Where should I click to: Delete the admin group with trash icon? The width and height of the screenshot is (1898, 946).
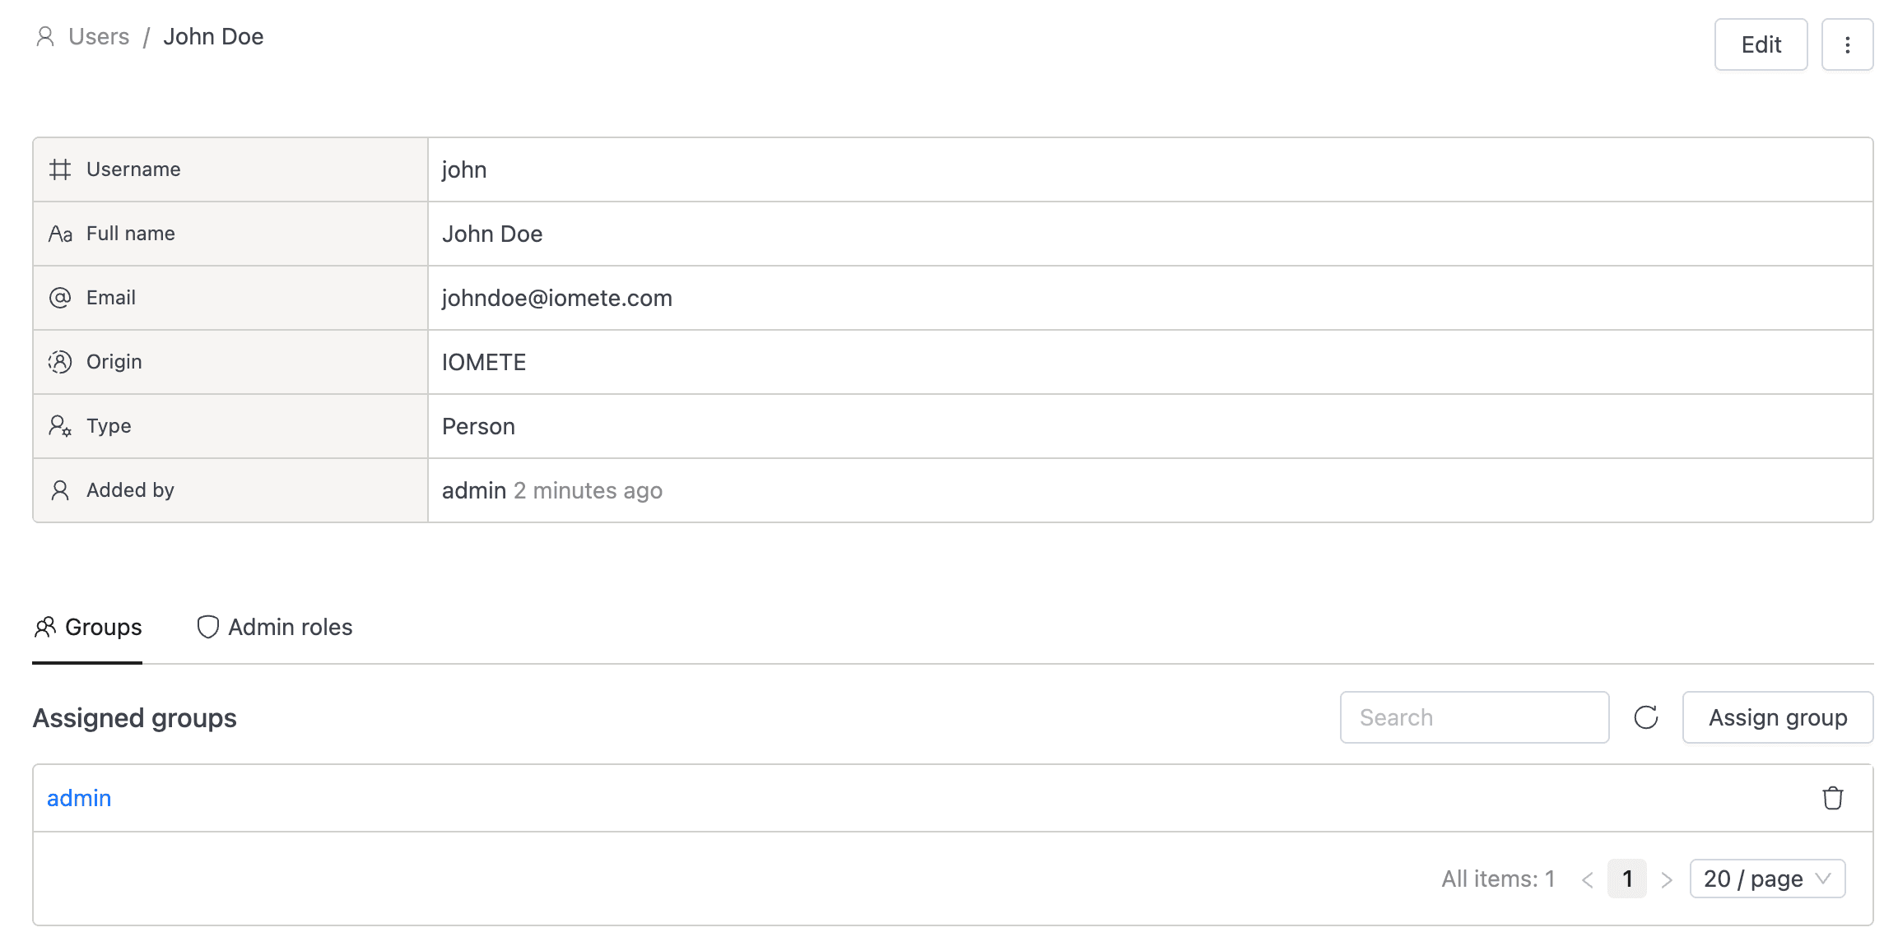pos(1832,798)
